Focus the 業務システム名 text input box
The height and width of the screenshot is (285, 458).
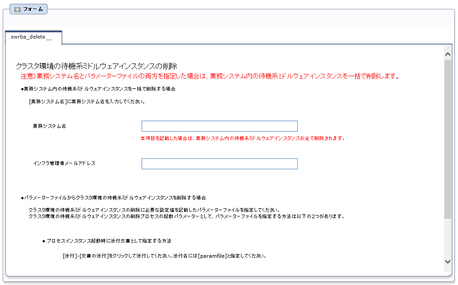coord(219,126)
